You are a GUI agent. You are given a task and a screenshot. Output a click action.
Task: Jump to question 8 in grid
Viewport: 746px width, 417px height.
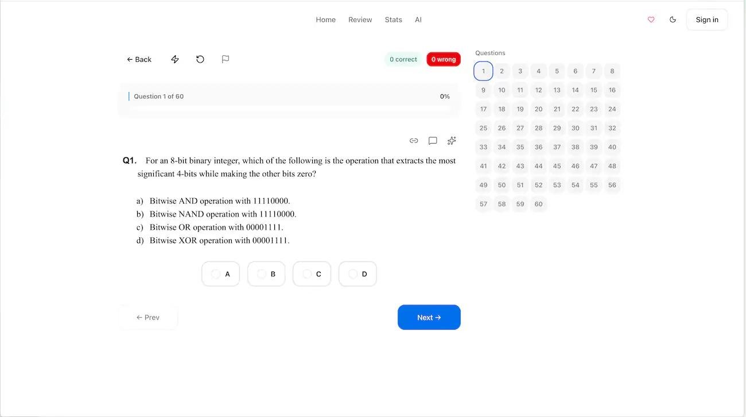(x=612, y=71)
